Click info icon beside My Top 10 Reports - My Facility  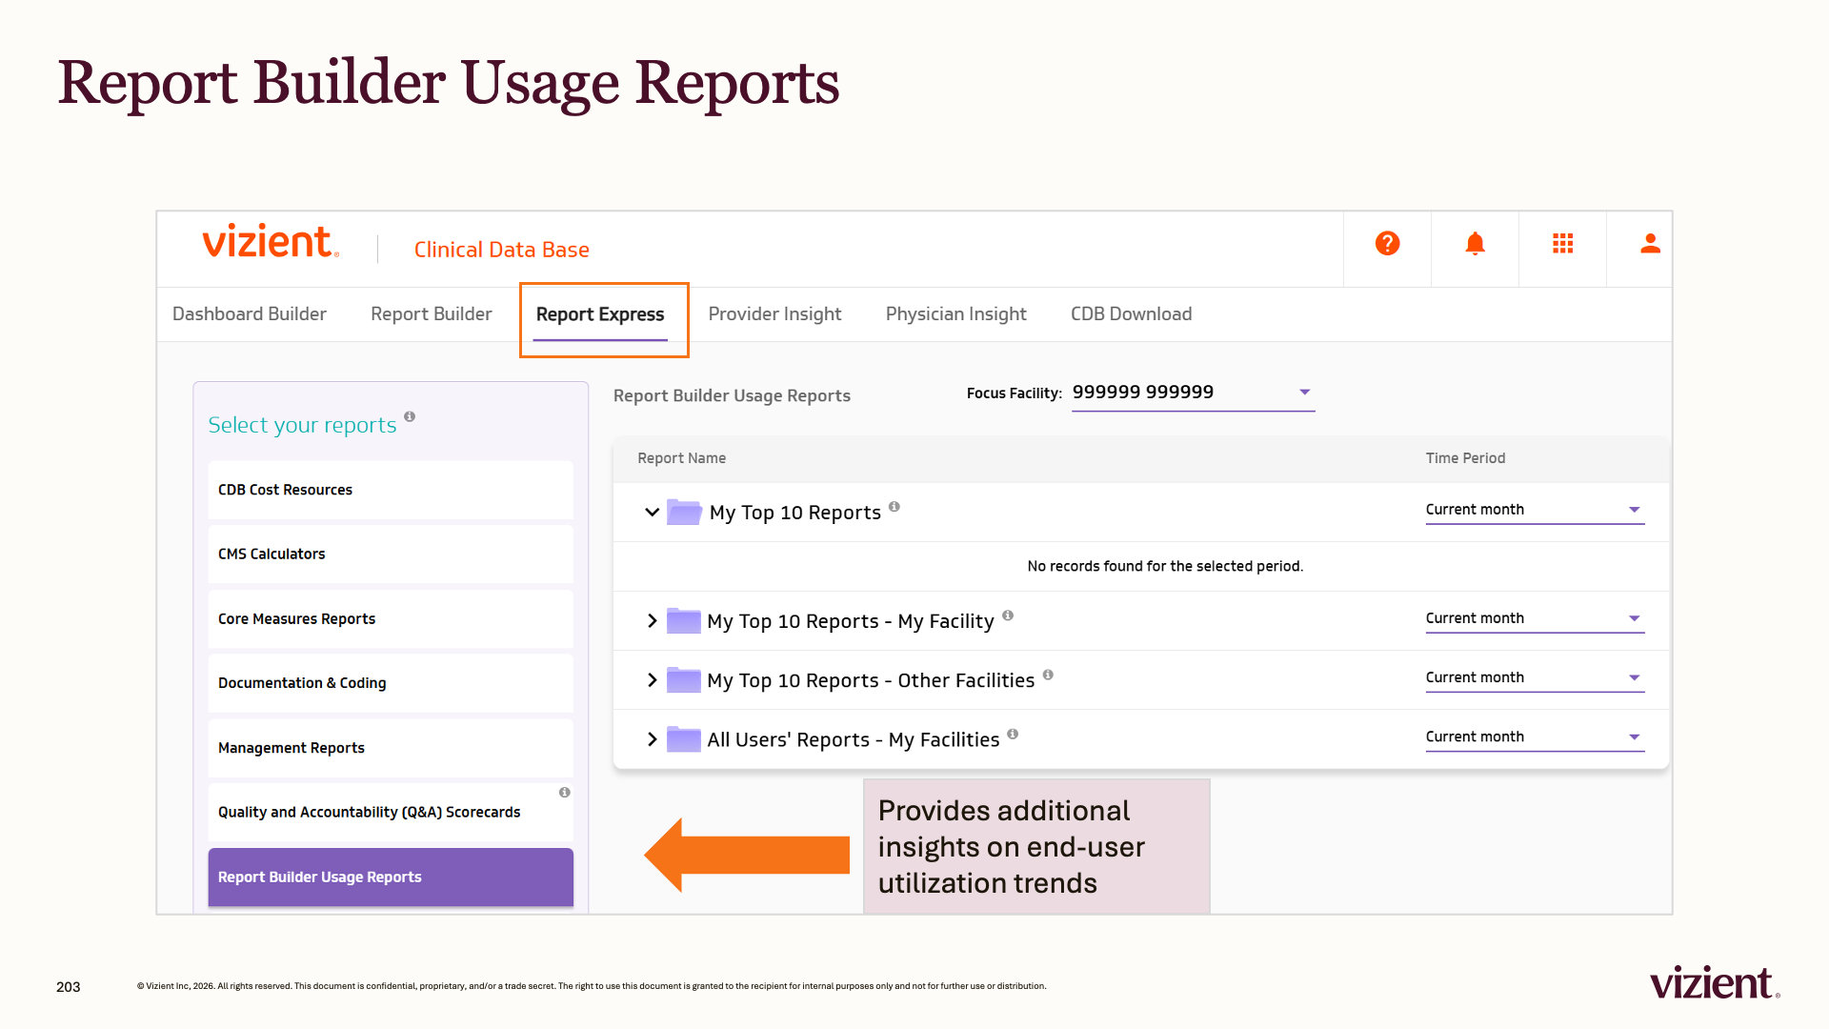(x=1008, y=615)
